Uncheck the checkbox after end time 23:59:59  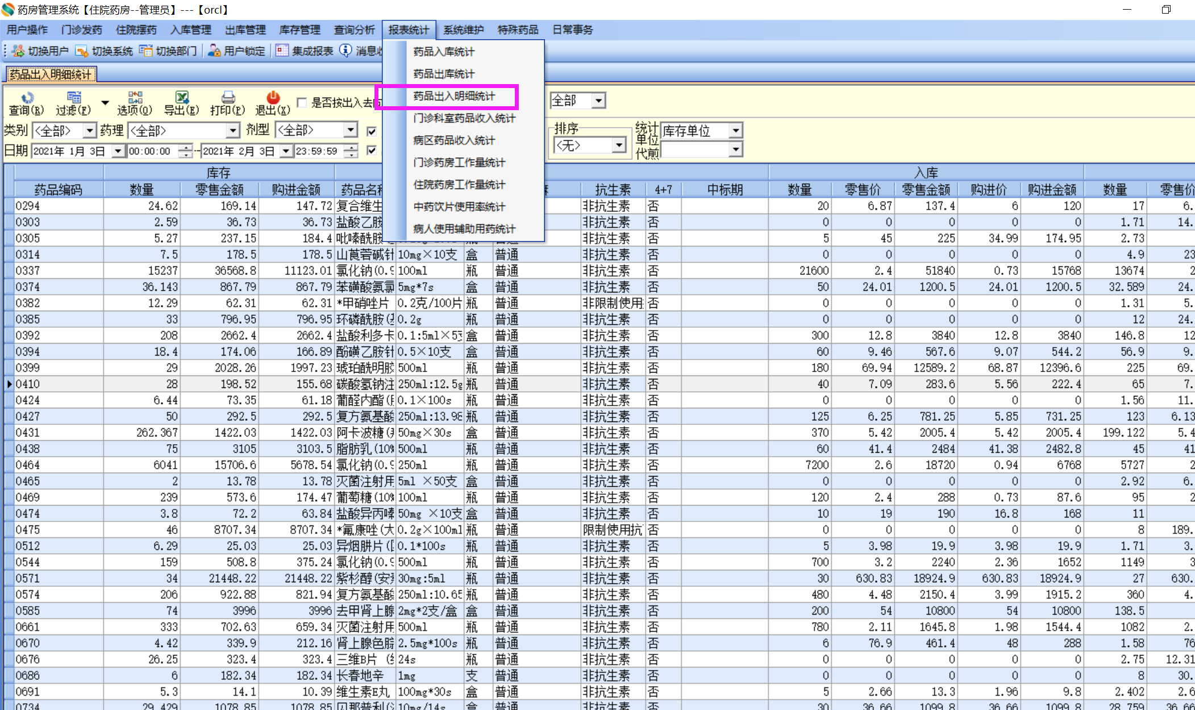pos(372,151)
